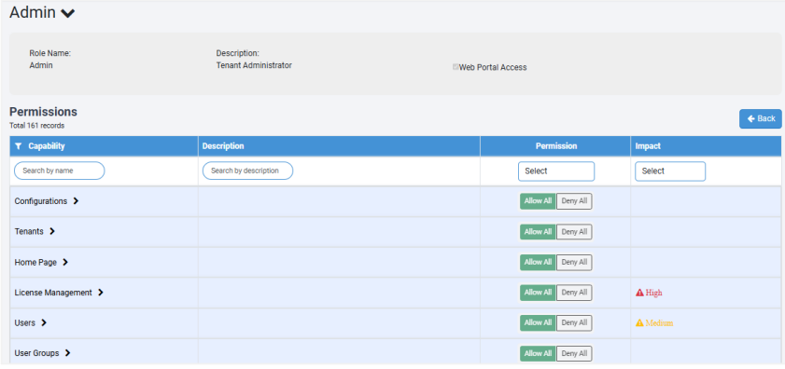The image size is (785, 369).
Task: Click the Permission column header
Action: (556, 146)
